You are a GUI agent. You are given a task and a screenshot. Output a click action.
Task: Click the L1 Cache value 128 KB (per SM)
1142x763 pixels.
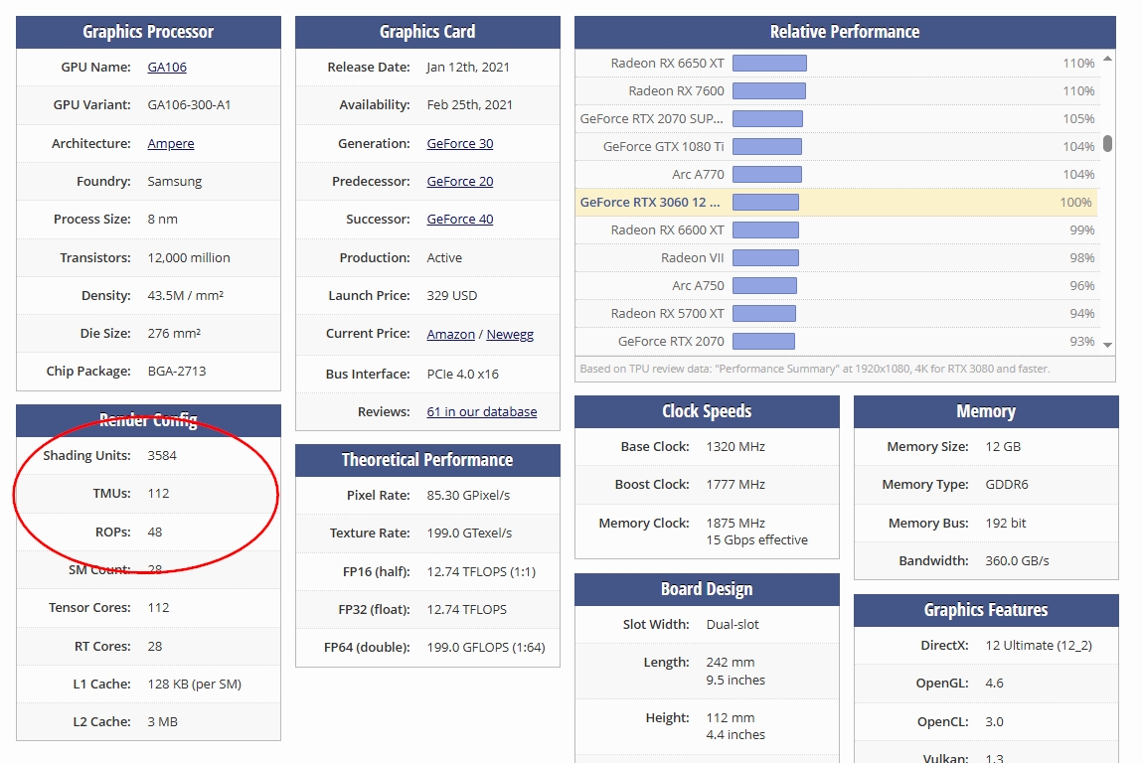(195, 685)
